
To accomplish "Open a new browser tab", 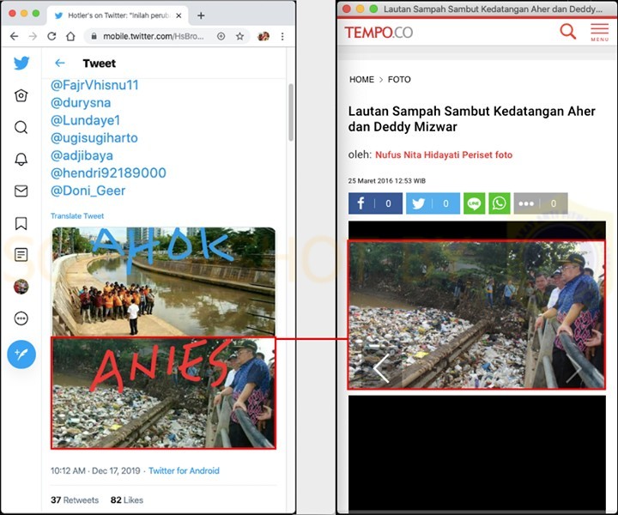I will (201, 15).
